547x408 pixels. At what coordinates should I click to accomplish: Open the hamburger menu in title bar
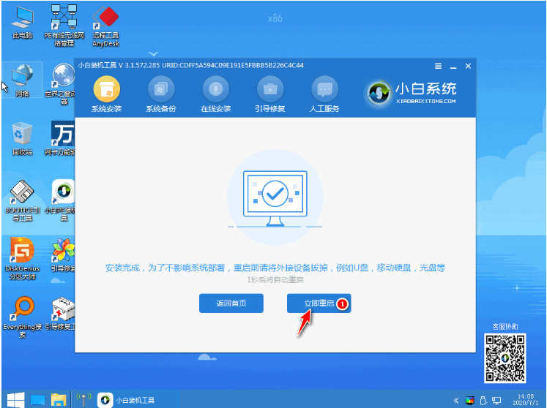438,66
